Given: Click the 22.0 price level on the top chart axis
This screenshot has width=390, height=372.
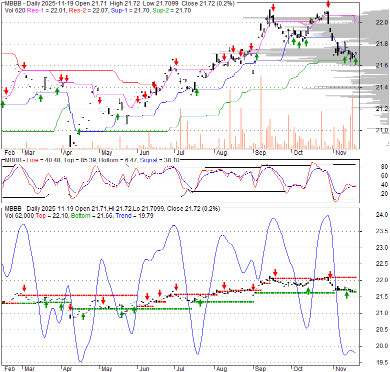Looking at the screenshot, I should 381,22.
